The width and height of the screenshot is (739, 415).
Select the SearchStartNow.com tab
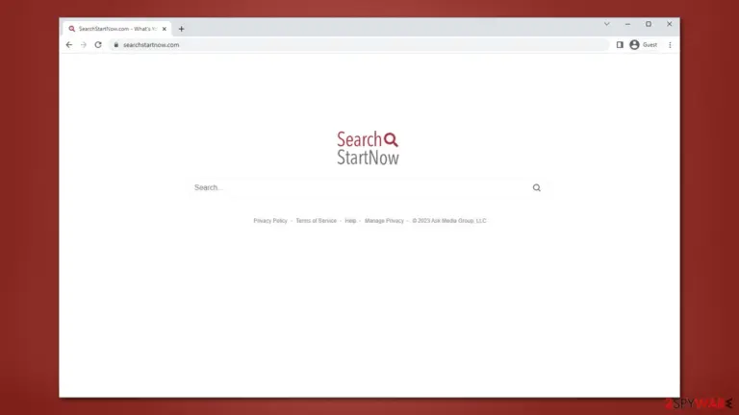pyautogui.click(x=116, y=29)
